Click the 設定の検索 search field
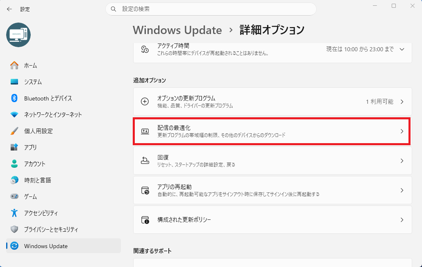 [211, 9]
